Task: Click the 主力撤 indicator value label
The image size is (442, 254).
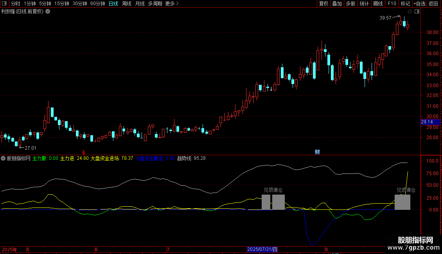Action: pos(45,158)
